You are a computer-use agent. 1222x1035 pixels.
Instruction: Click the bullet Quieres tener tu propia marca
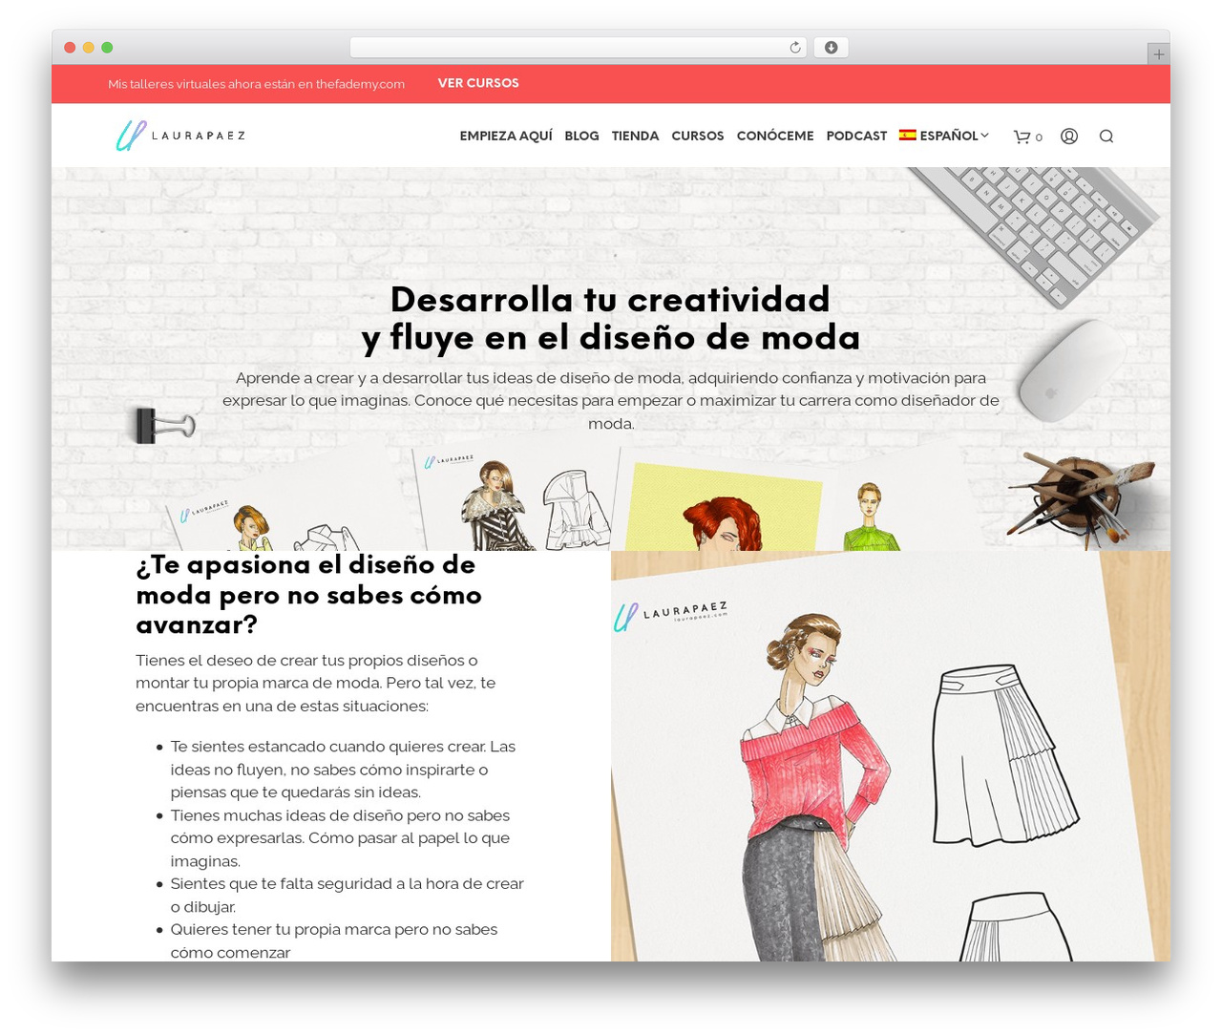pos(334,940)
